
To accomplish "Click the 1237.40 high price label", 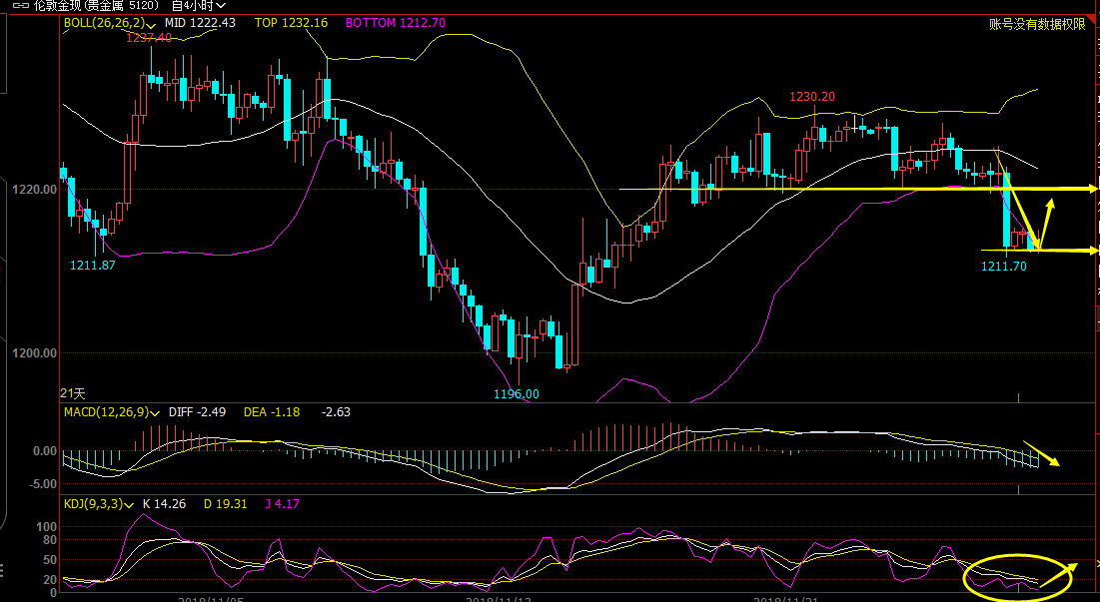I will pyautogui.click(x=149, y=38).
